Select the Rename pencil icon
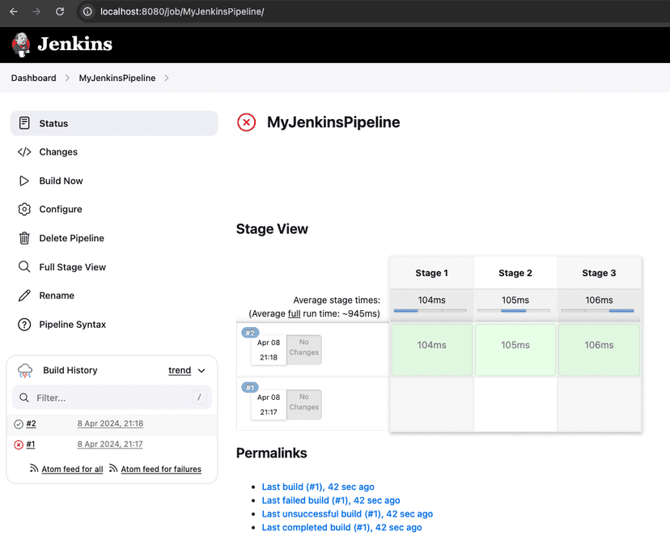Viewport: 670px width, 553px height. 23,296
